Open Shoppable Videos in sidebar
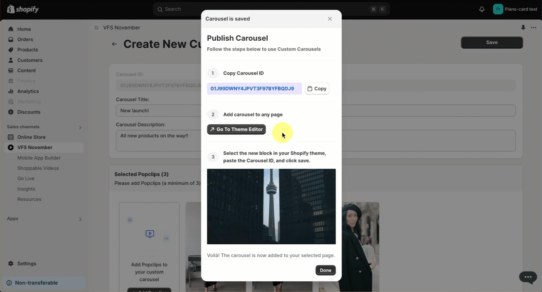 pyautogui.click(x=38, y=168)
